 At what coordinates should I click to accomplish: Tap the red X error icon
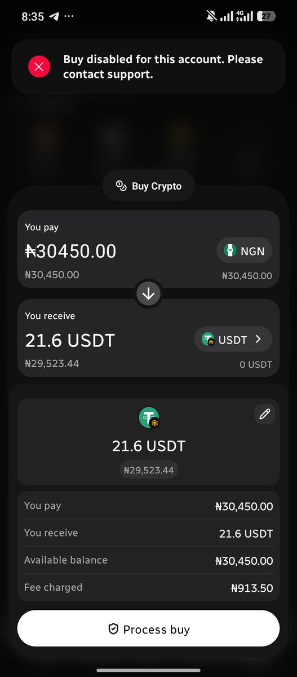39,67
